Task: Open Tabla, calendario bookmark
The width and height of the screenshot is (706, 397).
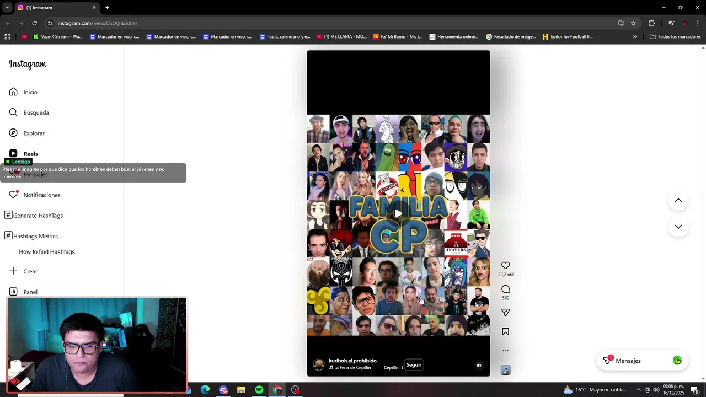Action: 285,37
